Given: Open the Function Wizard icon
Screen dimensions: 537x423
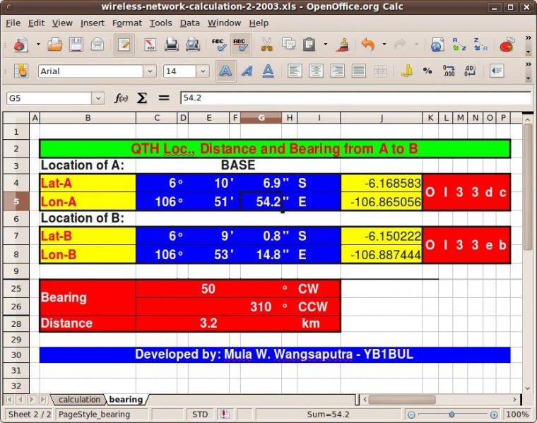Looking at the screenshot, I should [121, 98].
